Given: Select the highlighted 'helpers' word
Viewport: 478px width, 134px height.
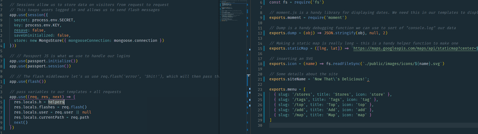Looking at the screenshot, I should (56, 102).
